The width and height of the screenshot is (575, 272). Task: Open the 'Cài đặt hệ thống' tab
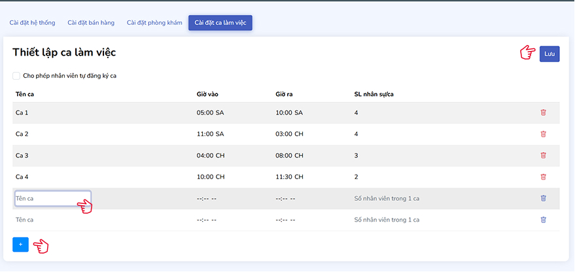pos(33,23)
